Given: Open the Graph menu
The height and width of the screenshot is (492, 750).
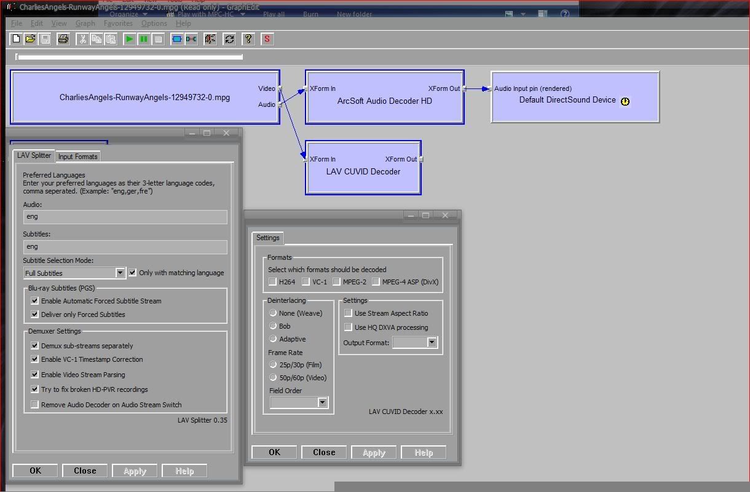Looking at the screenshot, I should [85, 23].
